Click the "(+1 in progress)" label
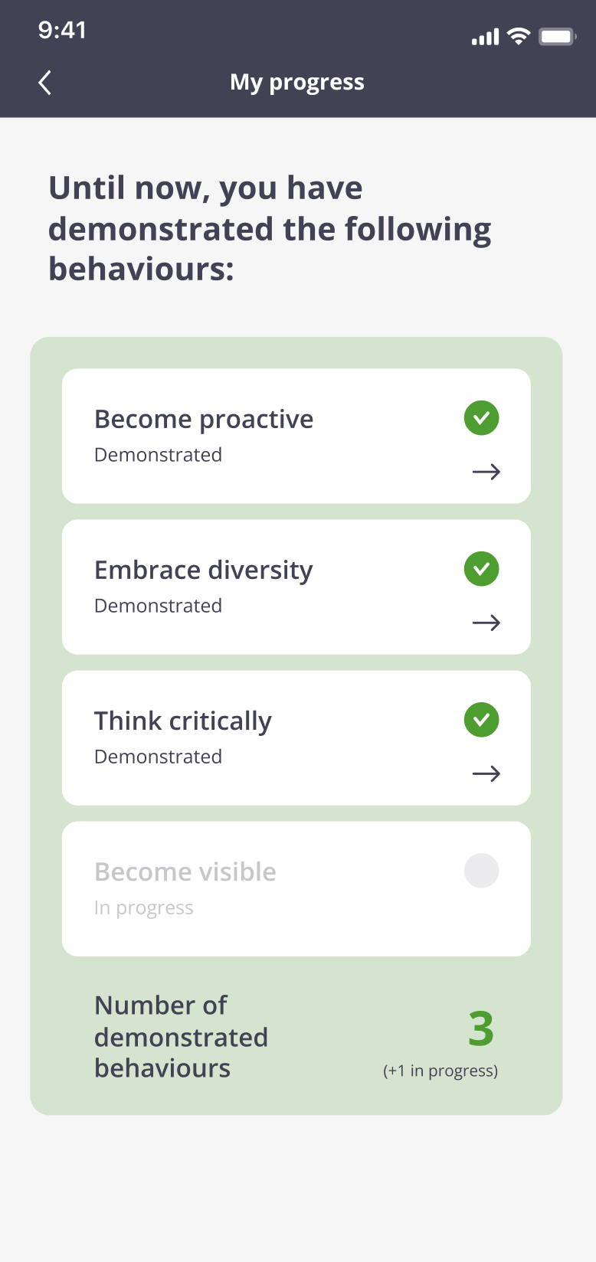The width and height of the screenshot is (596, 1262). tap(440, 1071)
